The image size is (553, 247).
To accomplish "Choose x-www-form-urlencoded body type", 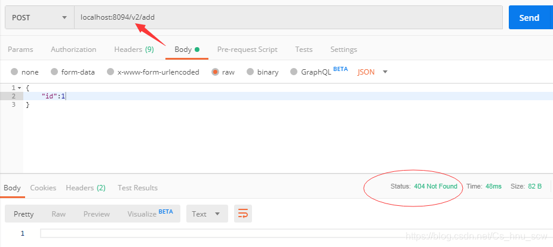I will (153, 72).
